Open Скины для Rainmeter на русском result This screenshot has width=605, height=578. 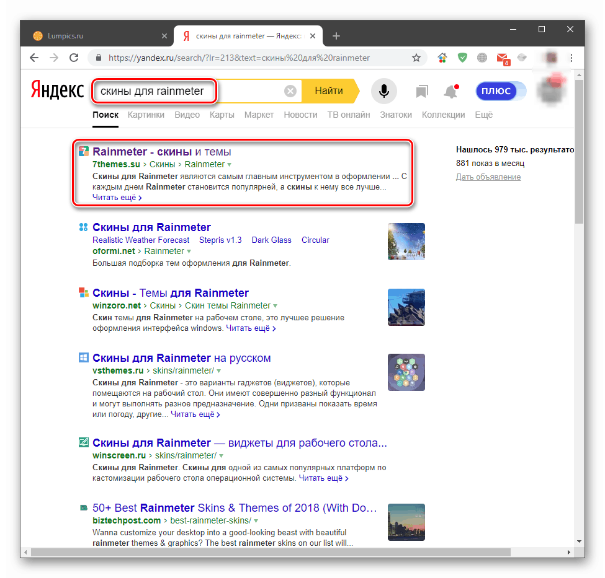(181, 358)
